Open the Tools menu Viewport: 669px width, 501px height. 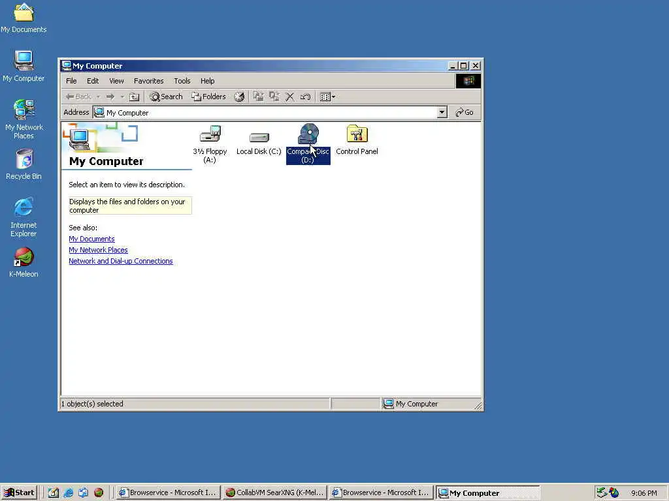pos(182,81)
